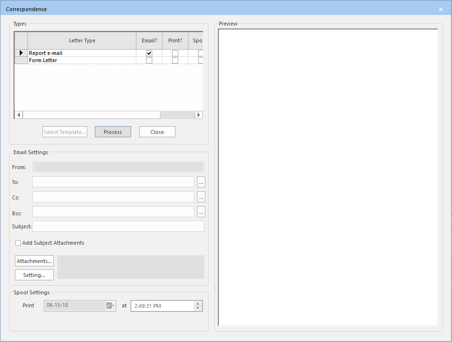
Task: Check the Spool option for Form Letter
Action: pos(200,60)
